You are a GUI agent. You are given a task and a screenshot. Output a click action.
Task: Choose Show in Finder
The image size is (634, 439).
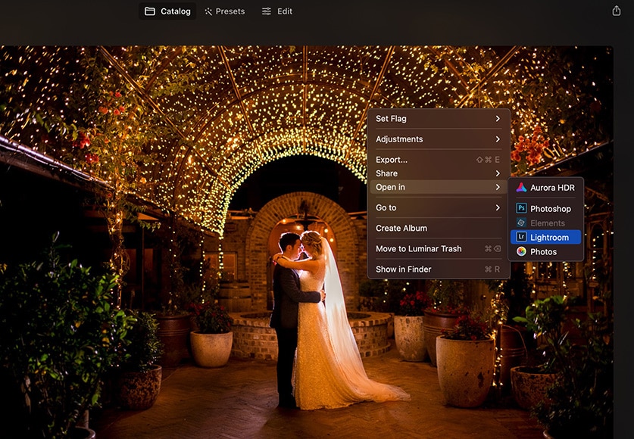[439, 269]
